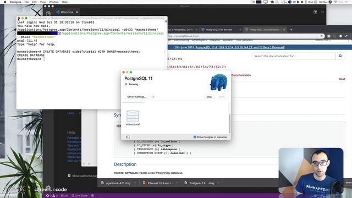Click the Wi-Fi icon in macOS menu bar
This screenshot has height=198, width=352.
[335, 2]
